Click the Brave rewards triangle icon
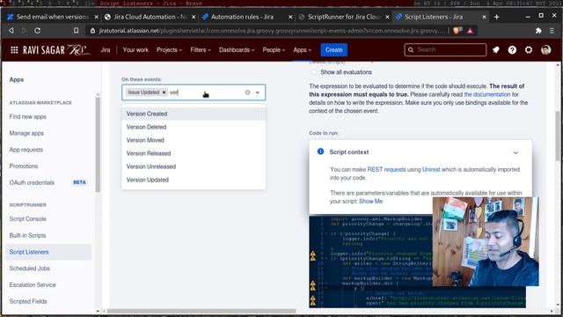The image size is (563, 317). coord(470,31)
